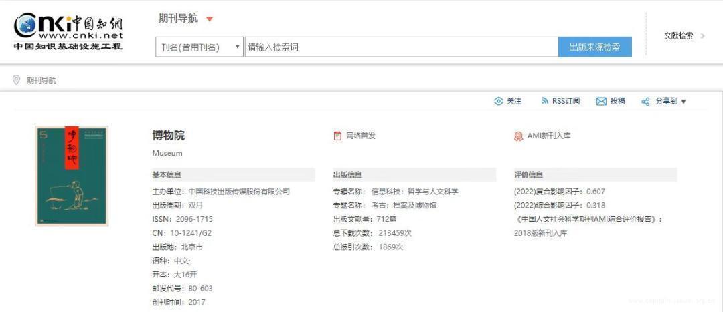This screenshot has height=312, width=723.
Task: Open the 博物院 journal cover thumbnail
Action: tap(72, 176)
